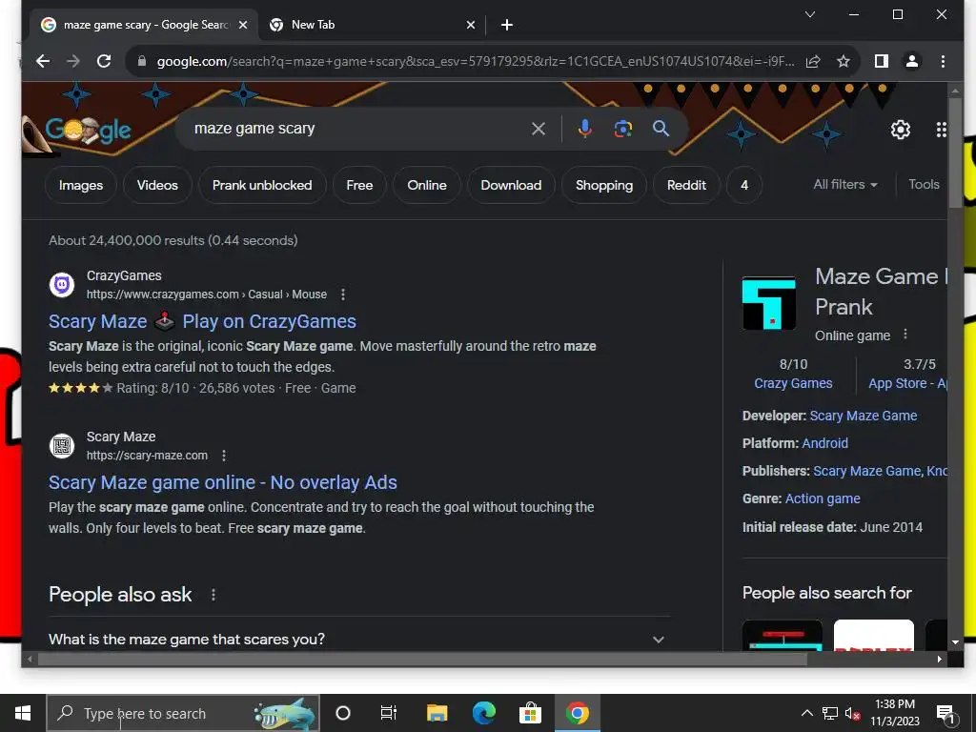This screenshot has width=976, height=732.
Task: Open the Scary Maze Game developer link
Action: [864, 416]
